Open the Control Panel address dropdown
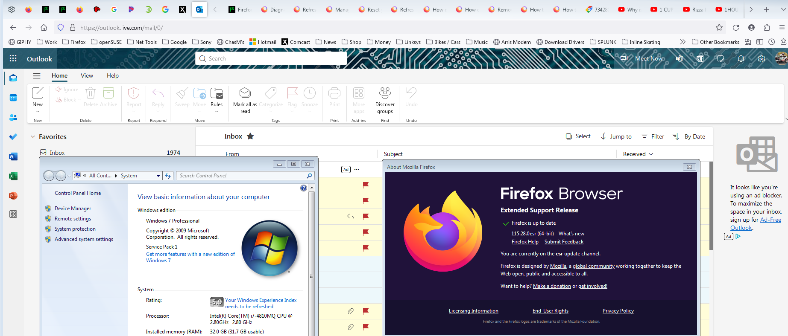The image size is (788, 336). click(158, 176)
